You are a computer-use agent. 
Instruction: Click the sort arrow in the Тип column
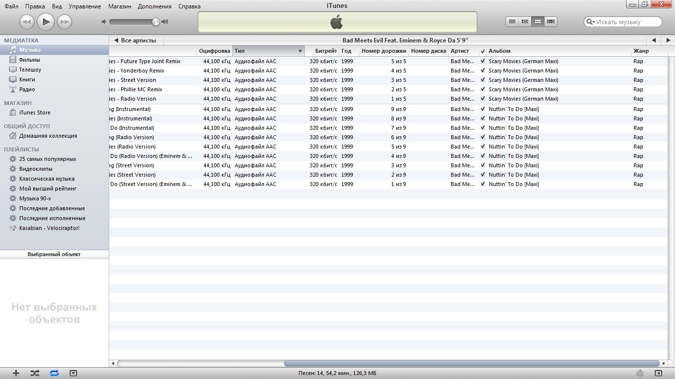click(x=300, y=51)
